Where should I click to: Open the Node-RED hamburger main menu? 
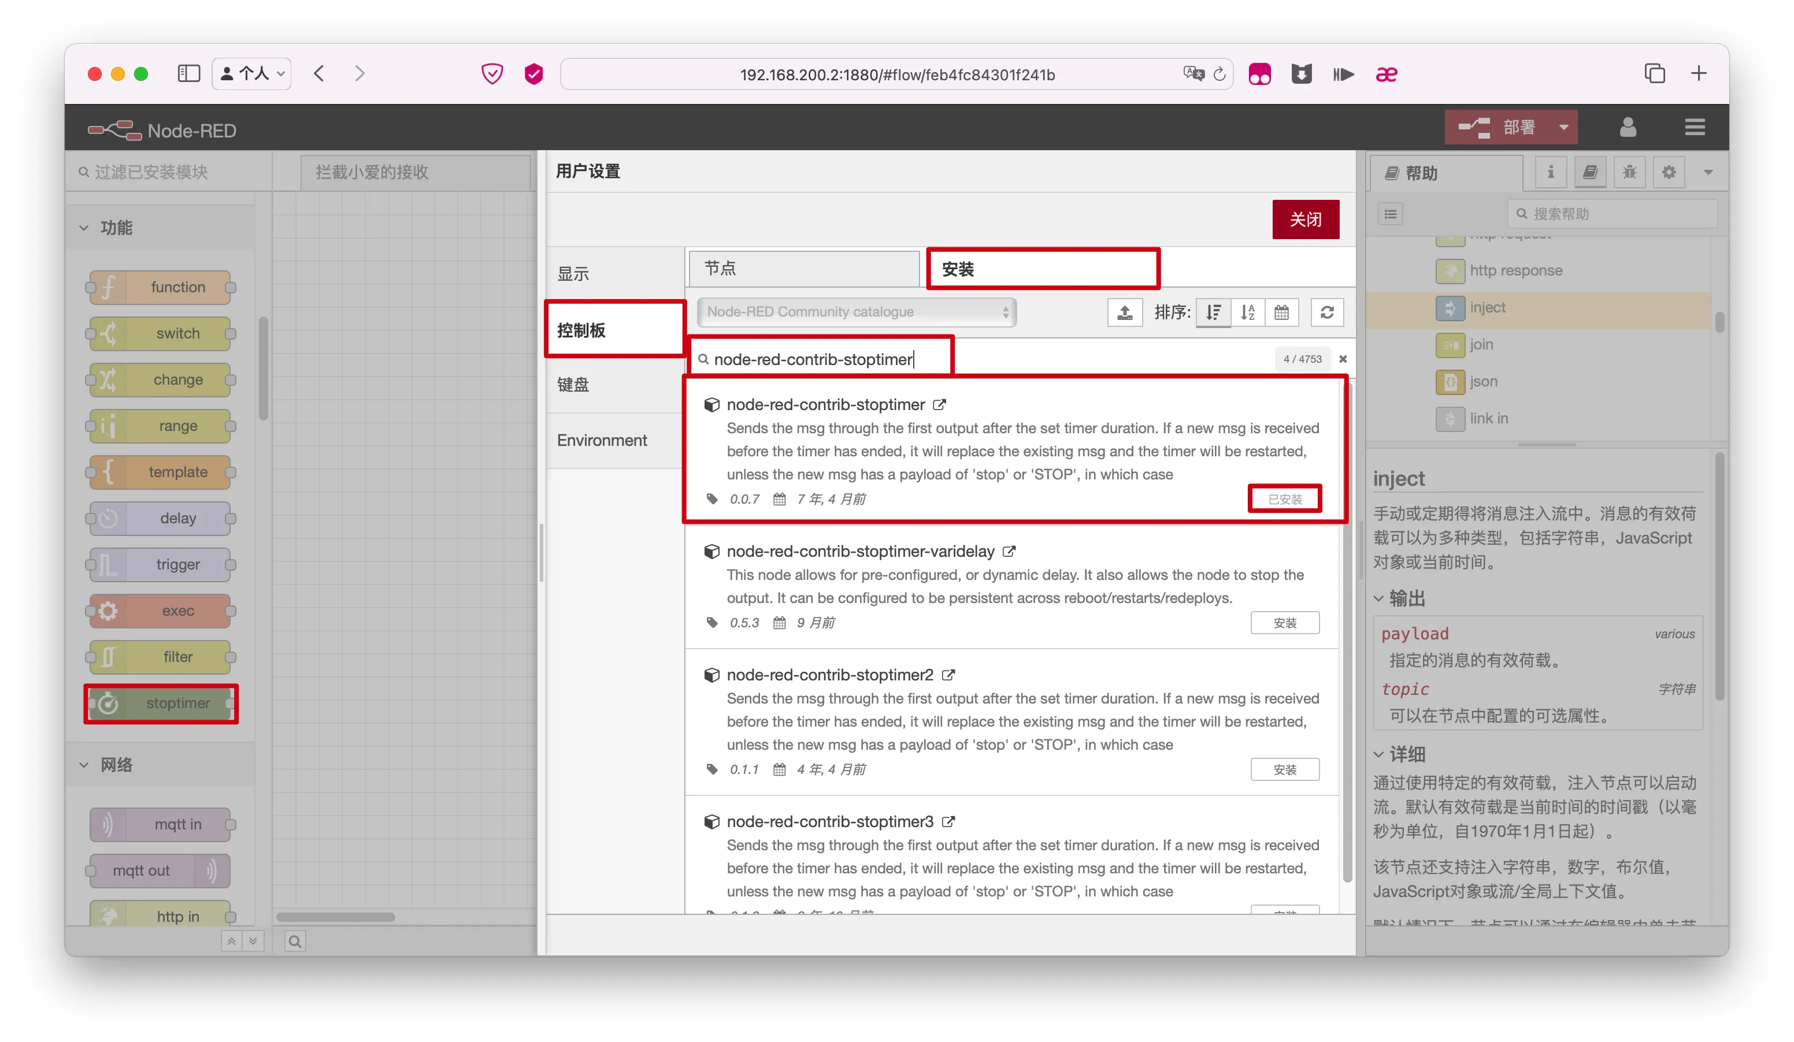tap(1695, 127)
